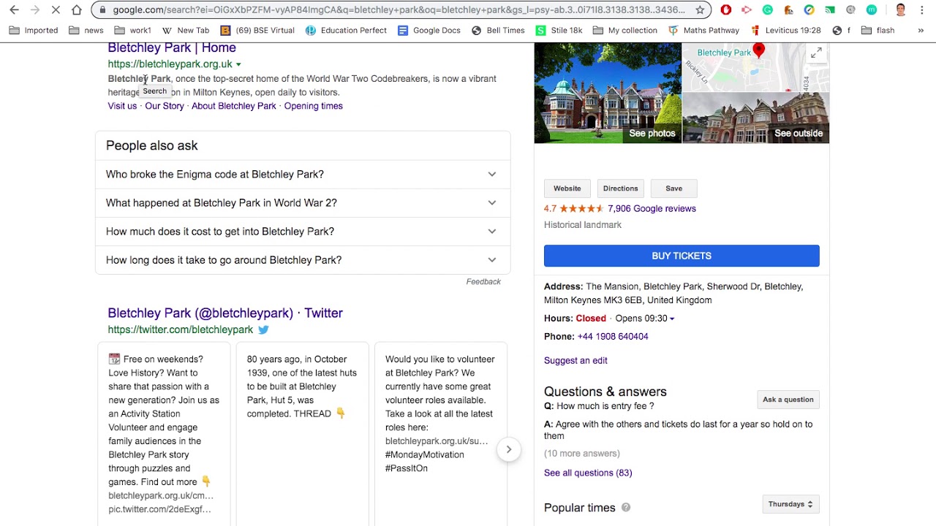Click the Directions button
The width and height of the screenshot is (936, 526).
coord(620,188)
